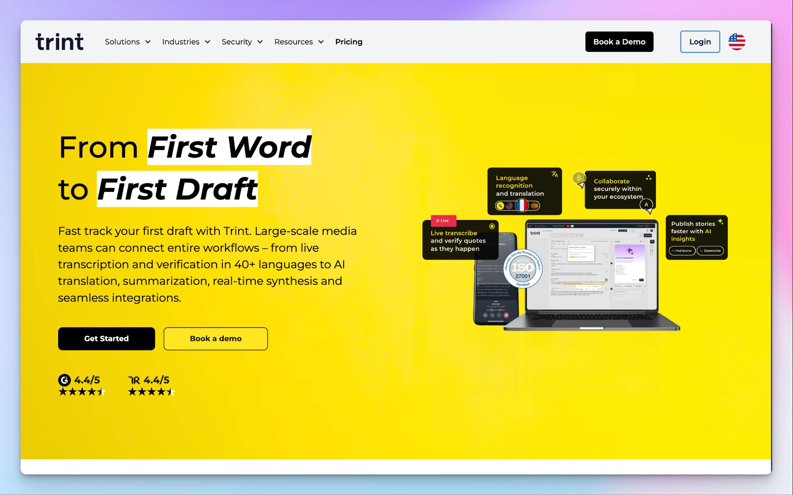This screenshot has width=793, height=495.
Task: Click the Resources chevron arrow
Action: pos(321,42)
